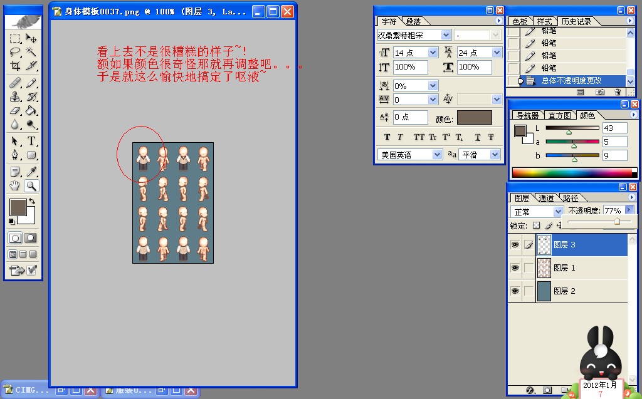Switch to the 样式 tab
642x399 pixels.
pyautogui.click(x=544, y=21)
